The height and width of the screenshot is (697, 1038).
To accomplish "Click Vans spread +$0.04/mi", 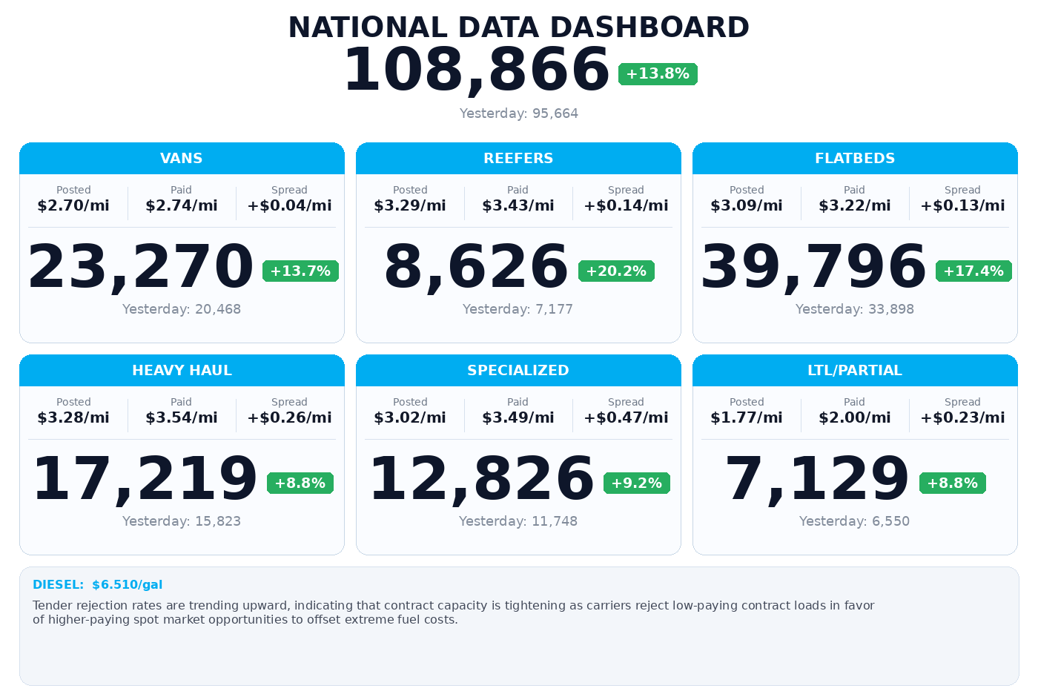I will click(289, 206).
